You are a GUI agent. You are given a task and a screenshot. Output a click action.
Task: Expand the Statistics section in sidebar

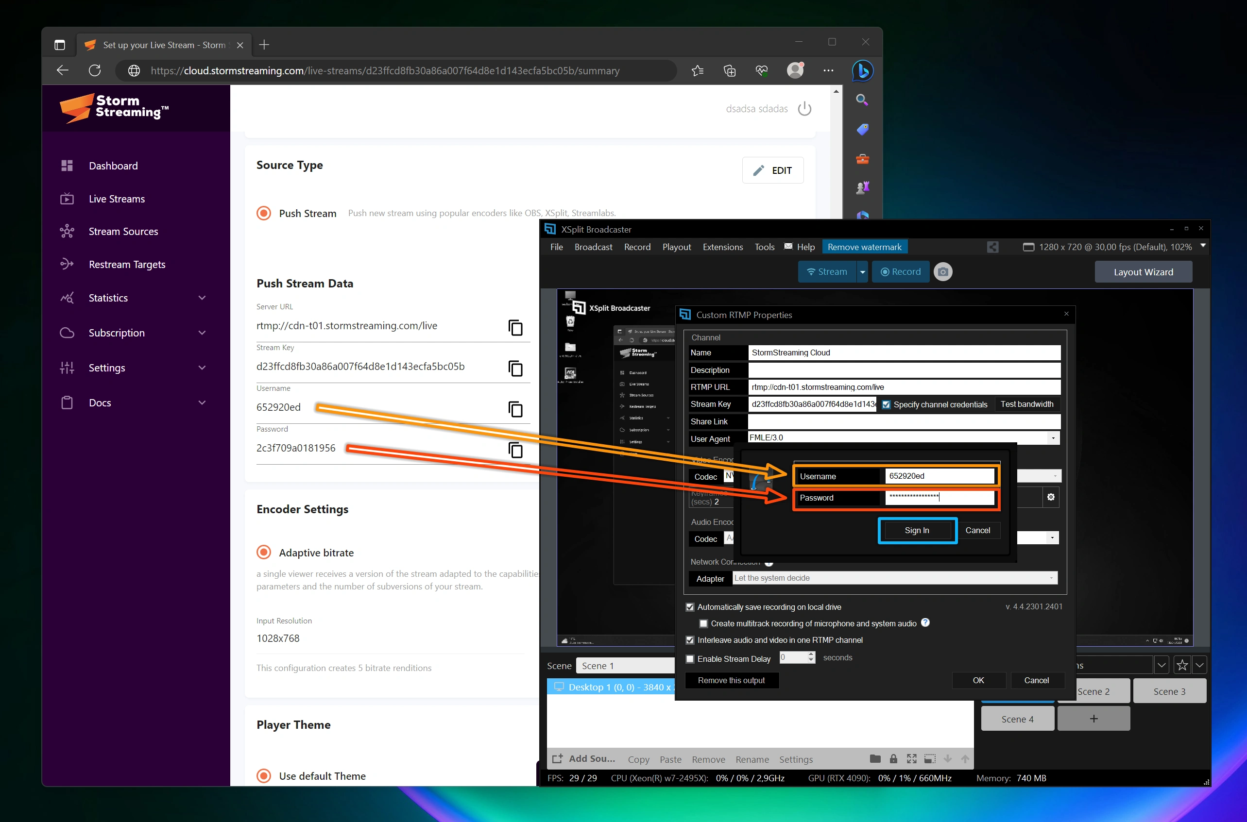tap(202, 297)
